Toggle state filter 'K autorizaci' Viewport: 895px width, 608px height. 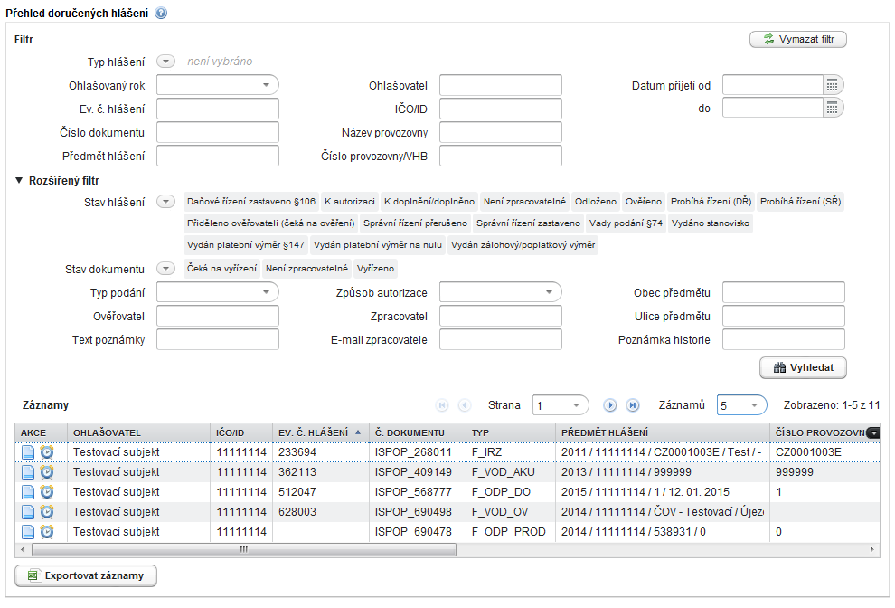pos(349,202)
